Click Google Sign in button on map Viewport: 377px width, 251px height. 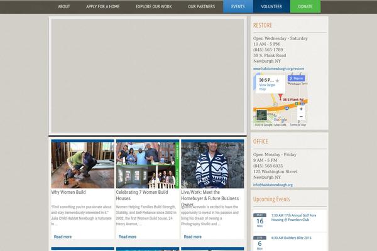tap(296, 78)
